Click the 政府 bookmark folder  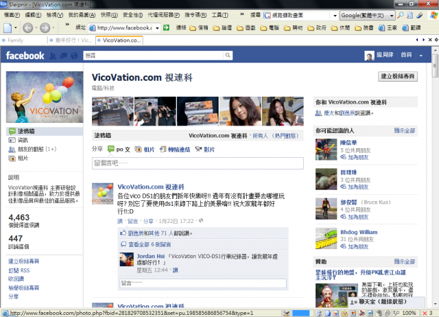tap(317, 27)
